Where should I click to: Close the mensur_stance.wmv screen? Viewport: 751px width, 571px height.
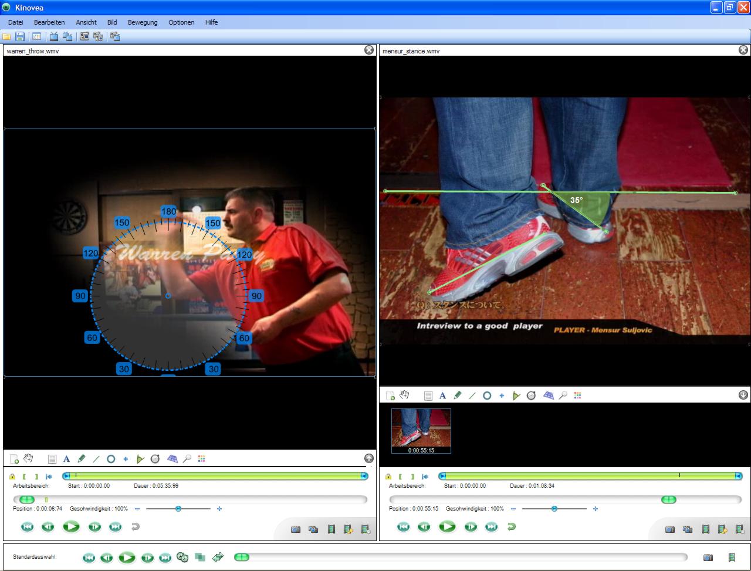click(x=743, y=50)
